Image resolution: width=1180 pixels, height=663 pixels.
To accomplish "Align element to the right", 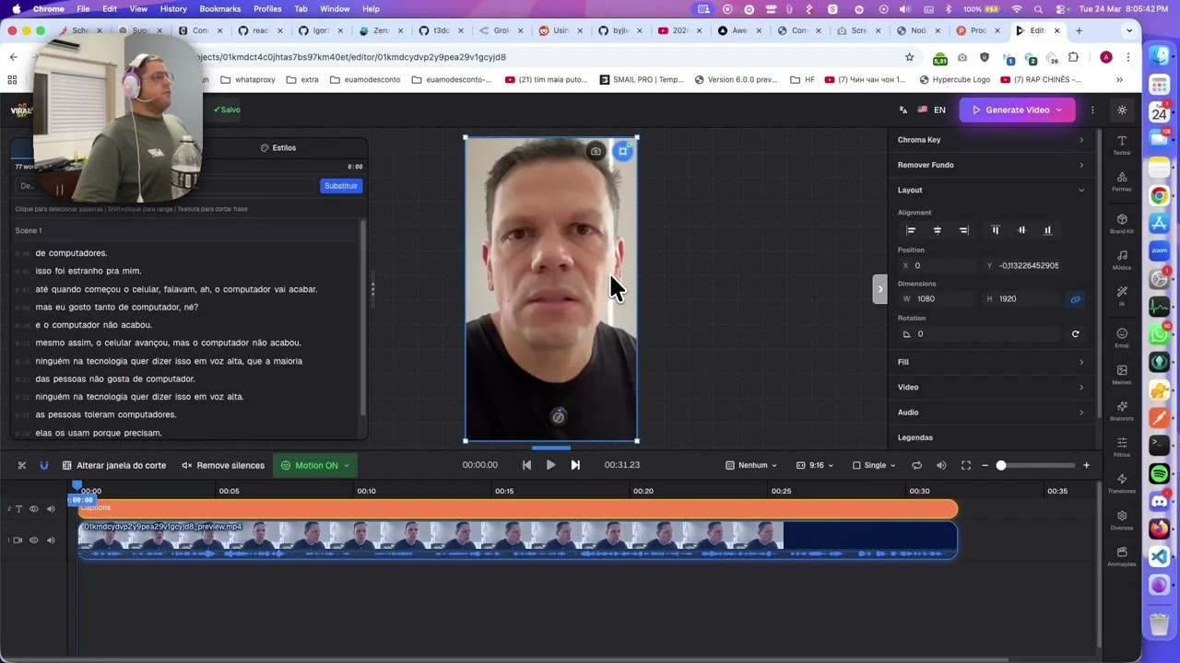I will tap(963, 230).
